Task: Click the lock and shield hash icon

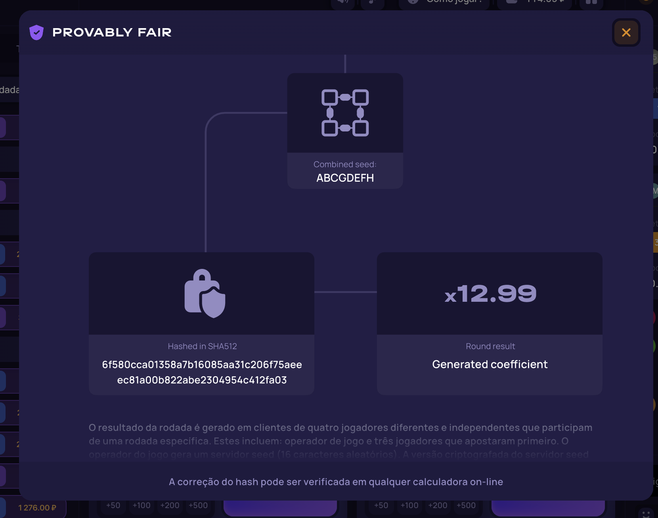Action: pos(205,293)
